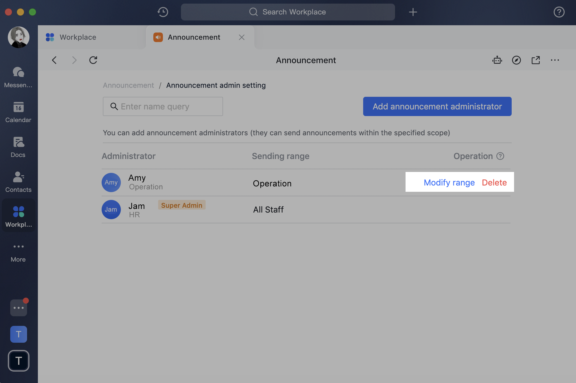
Task: Click the compass icon near top right
Action: point(516,60)
